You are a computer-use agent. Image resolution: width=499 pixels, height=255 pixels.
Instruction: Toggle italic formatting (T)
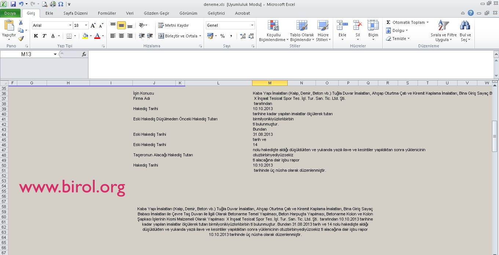click(x=44, y=36)
